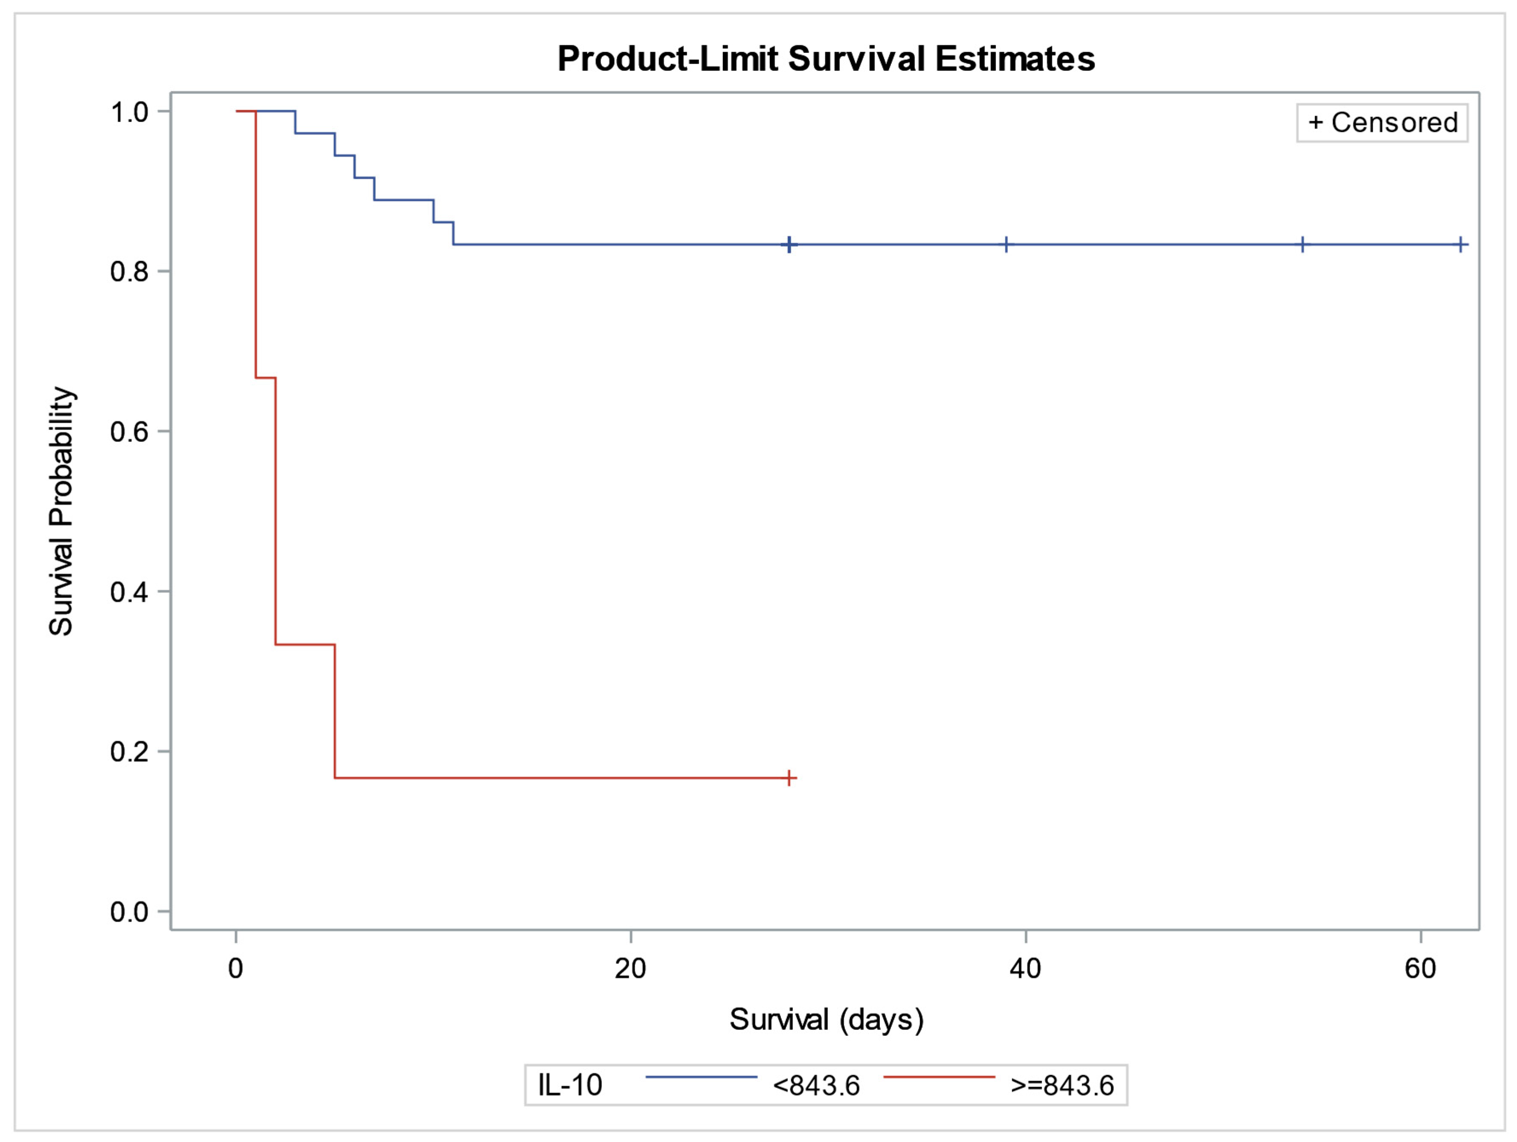This screenshot has height=1142, width=1517.
Task: Click the red line swatch in legend
Action: [x=938, y=1078]
